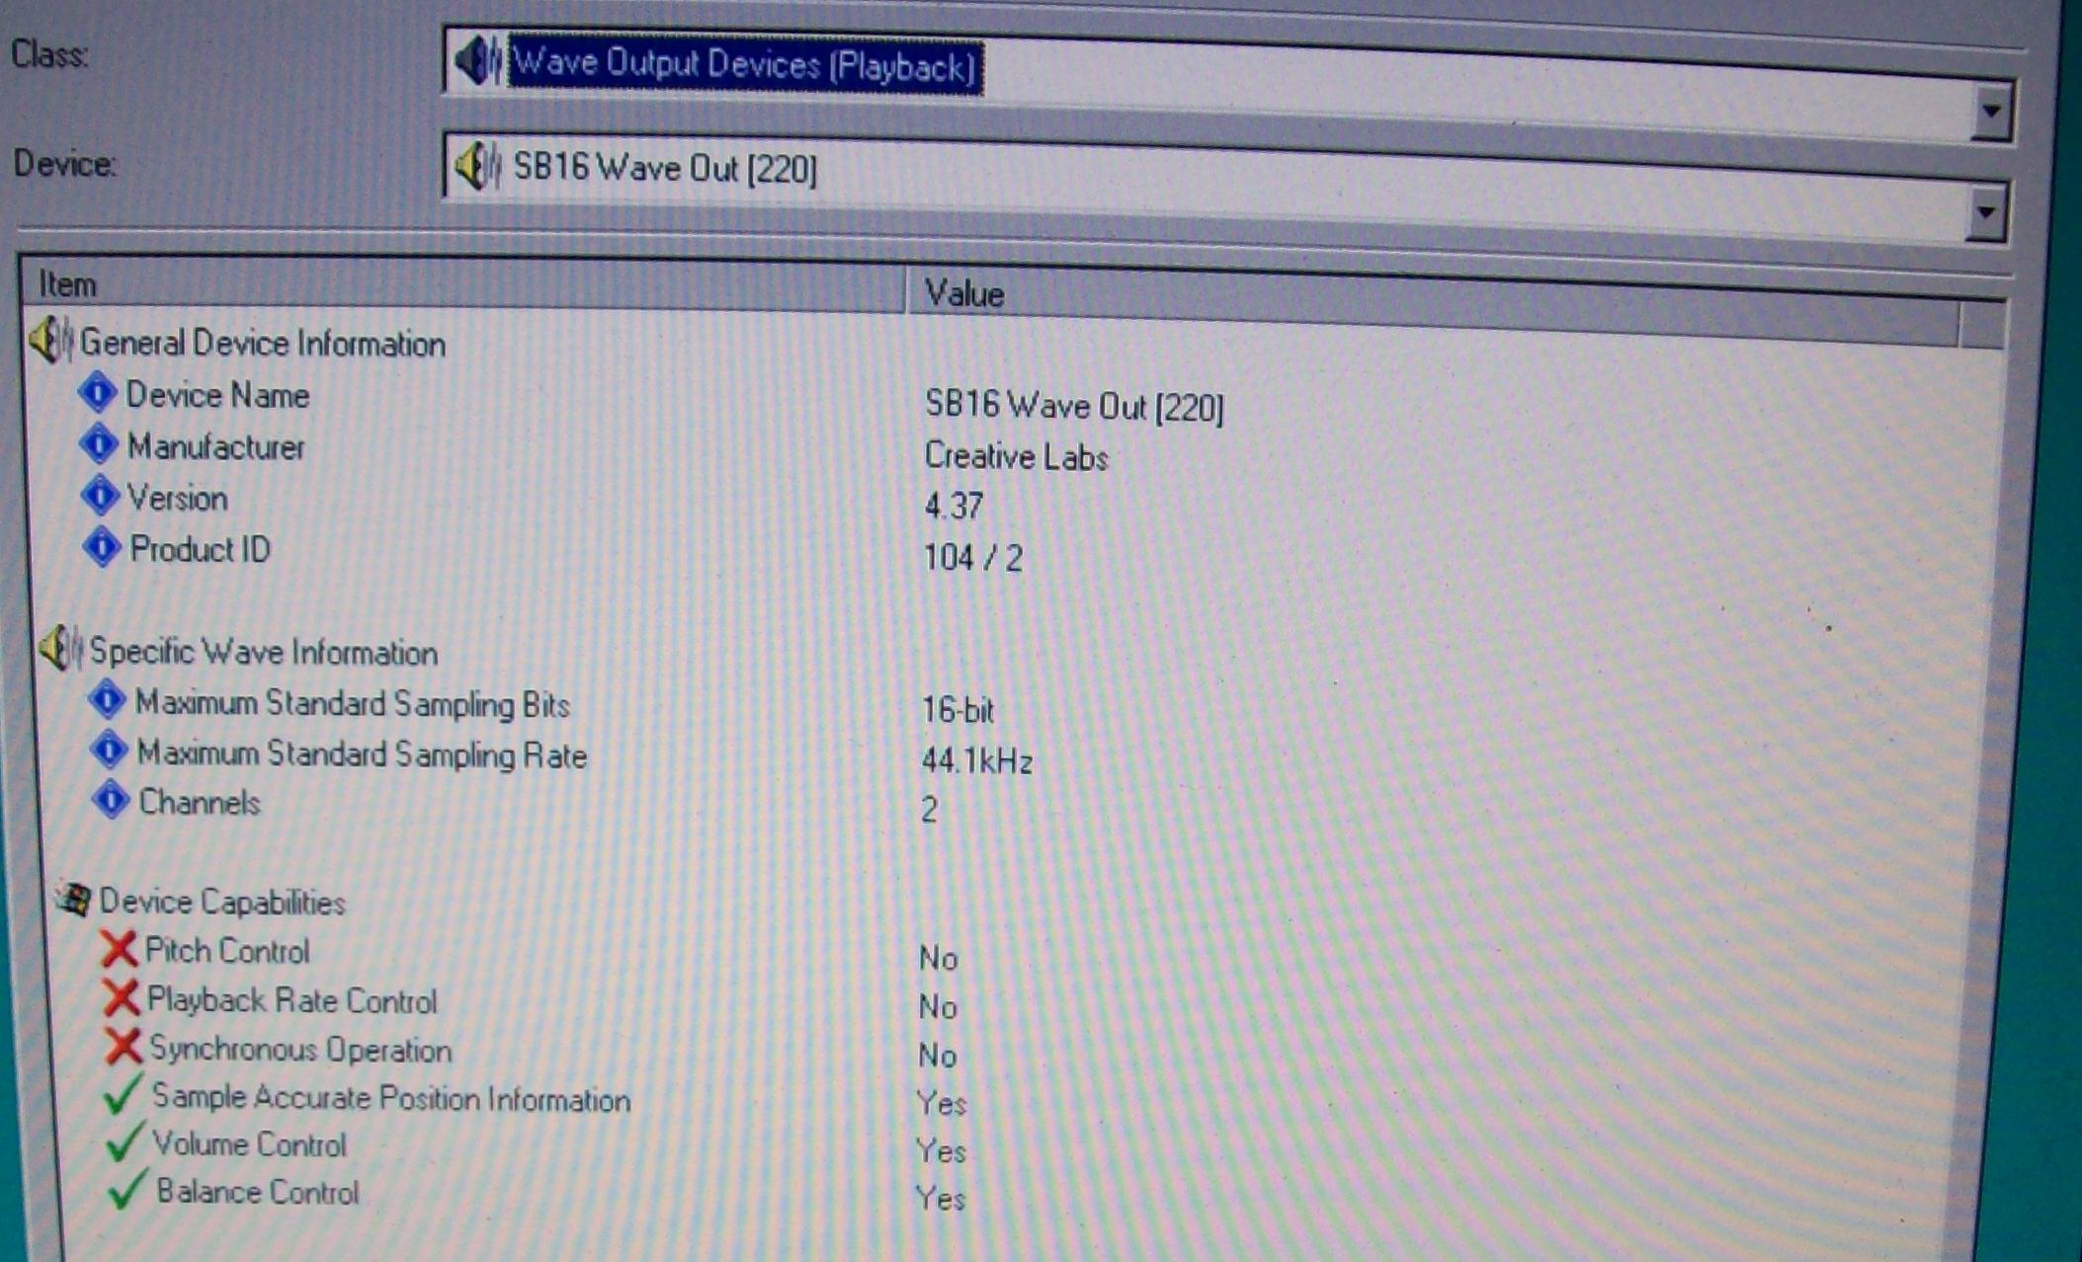Screen dimensions: 2082x1262
Task: Click the 16-bit value
Action: click(958, 710)
